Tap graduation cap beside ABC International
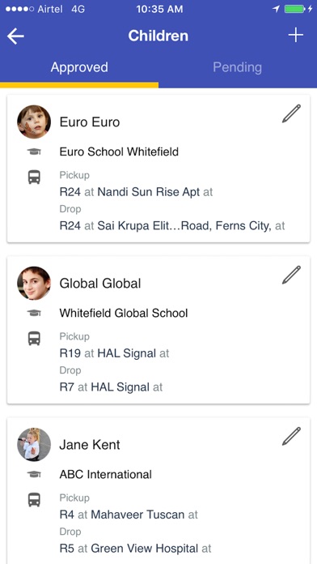This screenshot has width=317, height=564. click(x=34, y=474)
